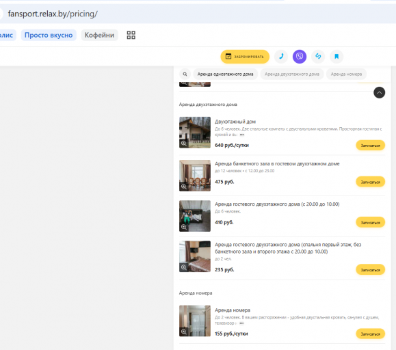Collapse the section with the round chevron-up button
This screenshot has width=396, height=350.
[379, 92]
